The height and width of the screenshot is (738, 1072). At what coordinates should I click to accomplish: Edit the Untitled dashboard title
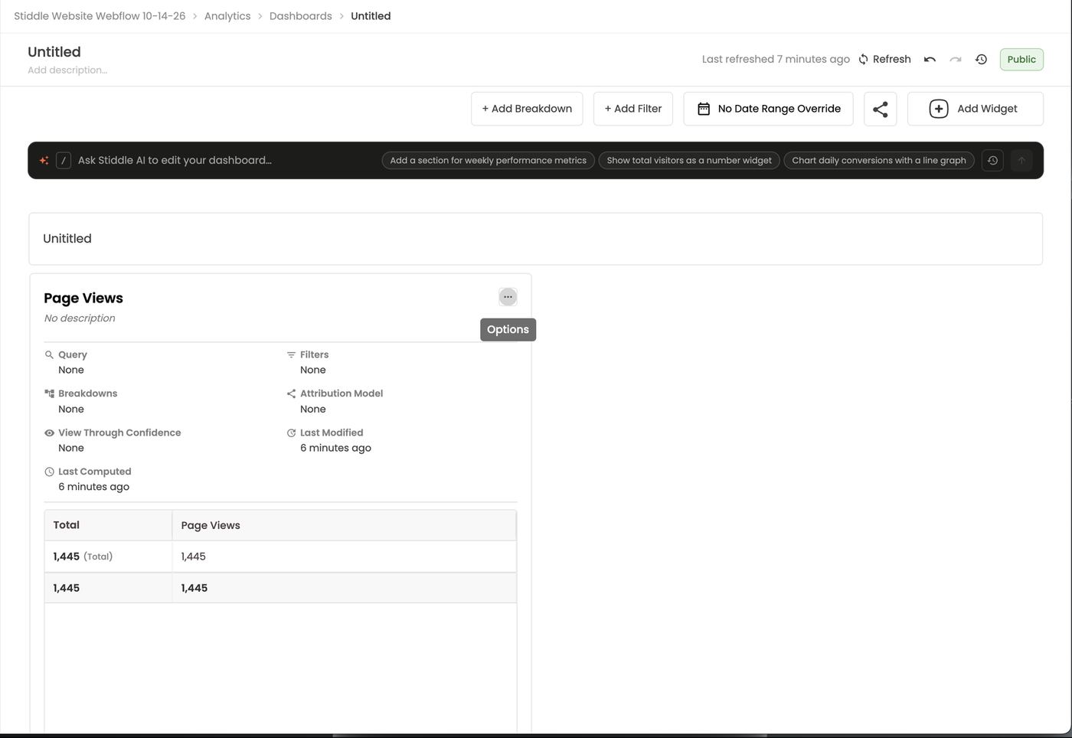(x=54, y=51)
